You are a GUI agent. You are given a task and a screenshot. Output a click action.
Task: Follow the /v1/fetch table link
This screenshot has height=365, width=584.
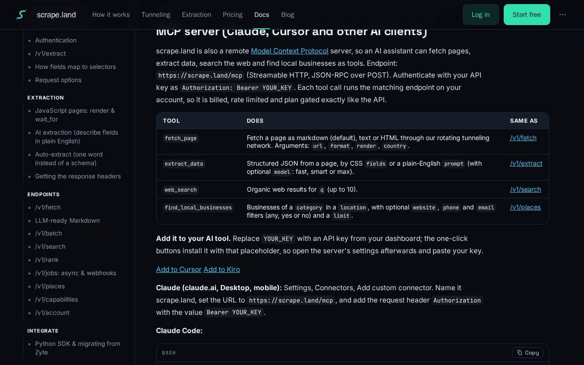523,138
